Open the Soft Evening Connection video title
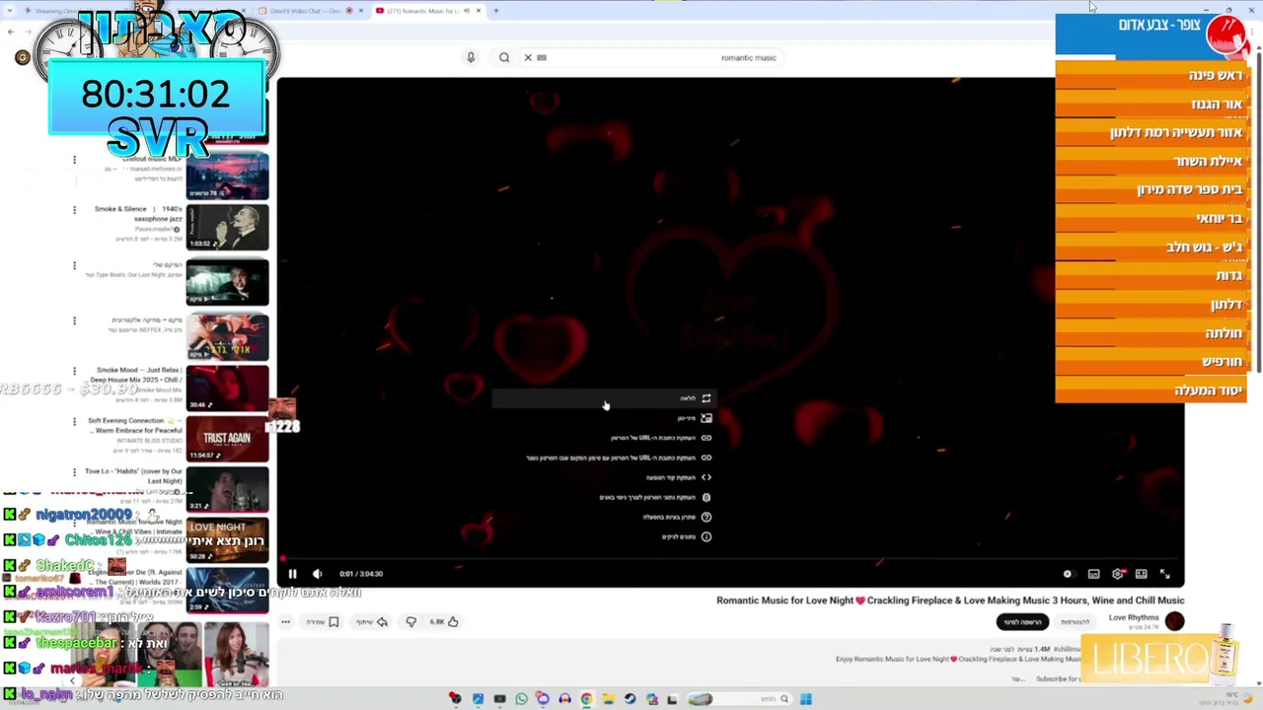 coord(135,425)
